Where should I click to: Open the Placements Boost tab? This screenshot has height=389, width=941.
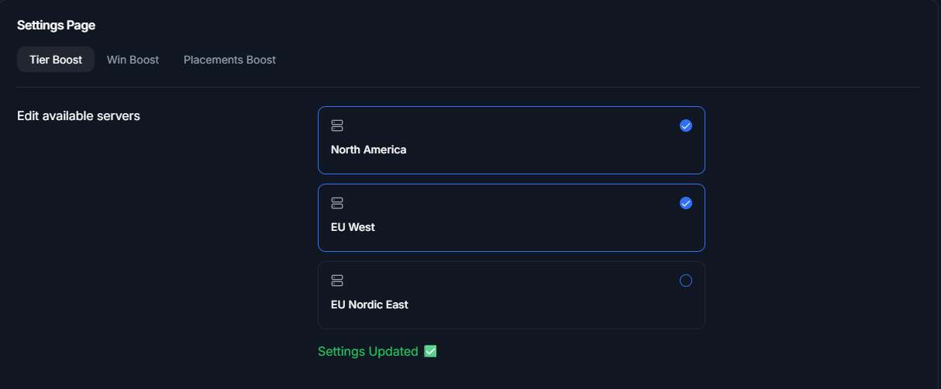click(x=229, y=60)
